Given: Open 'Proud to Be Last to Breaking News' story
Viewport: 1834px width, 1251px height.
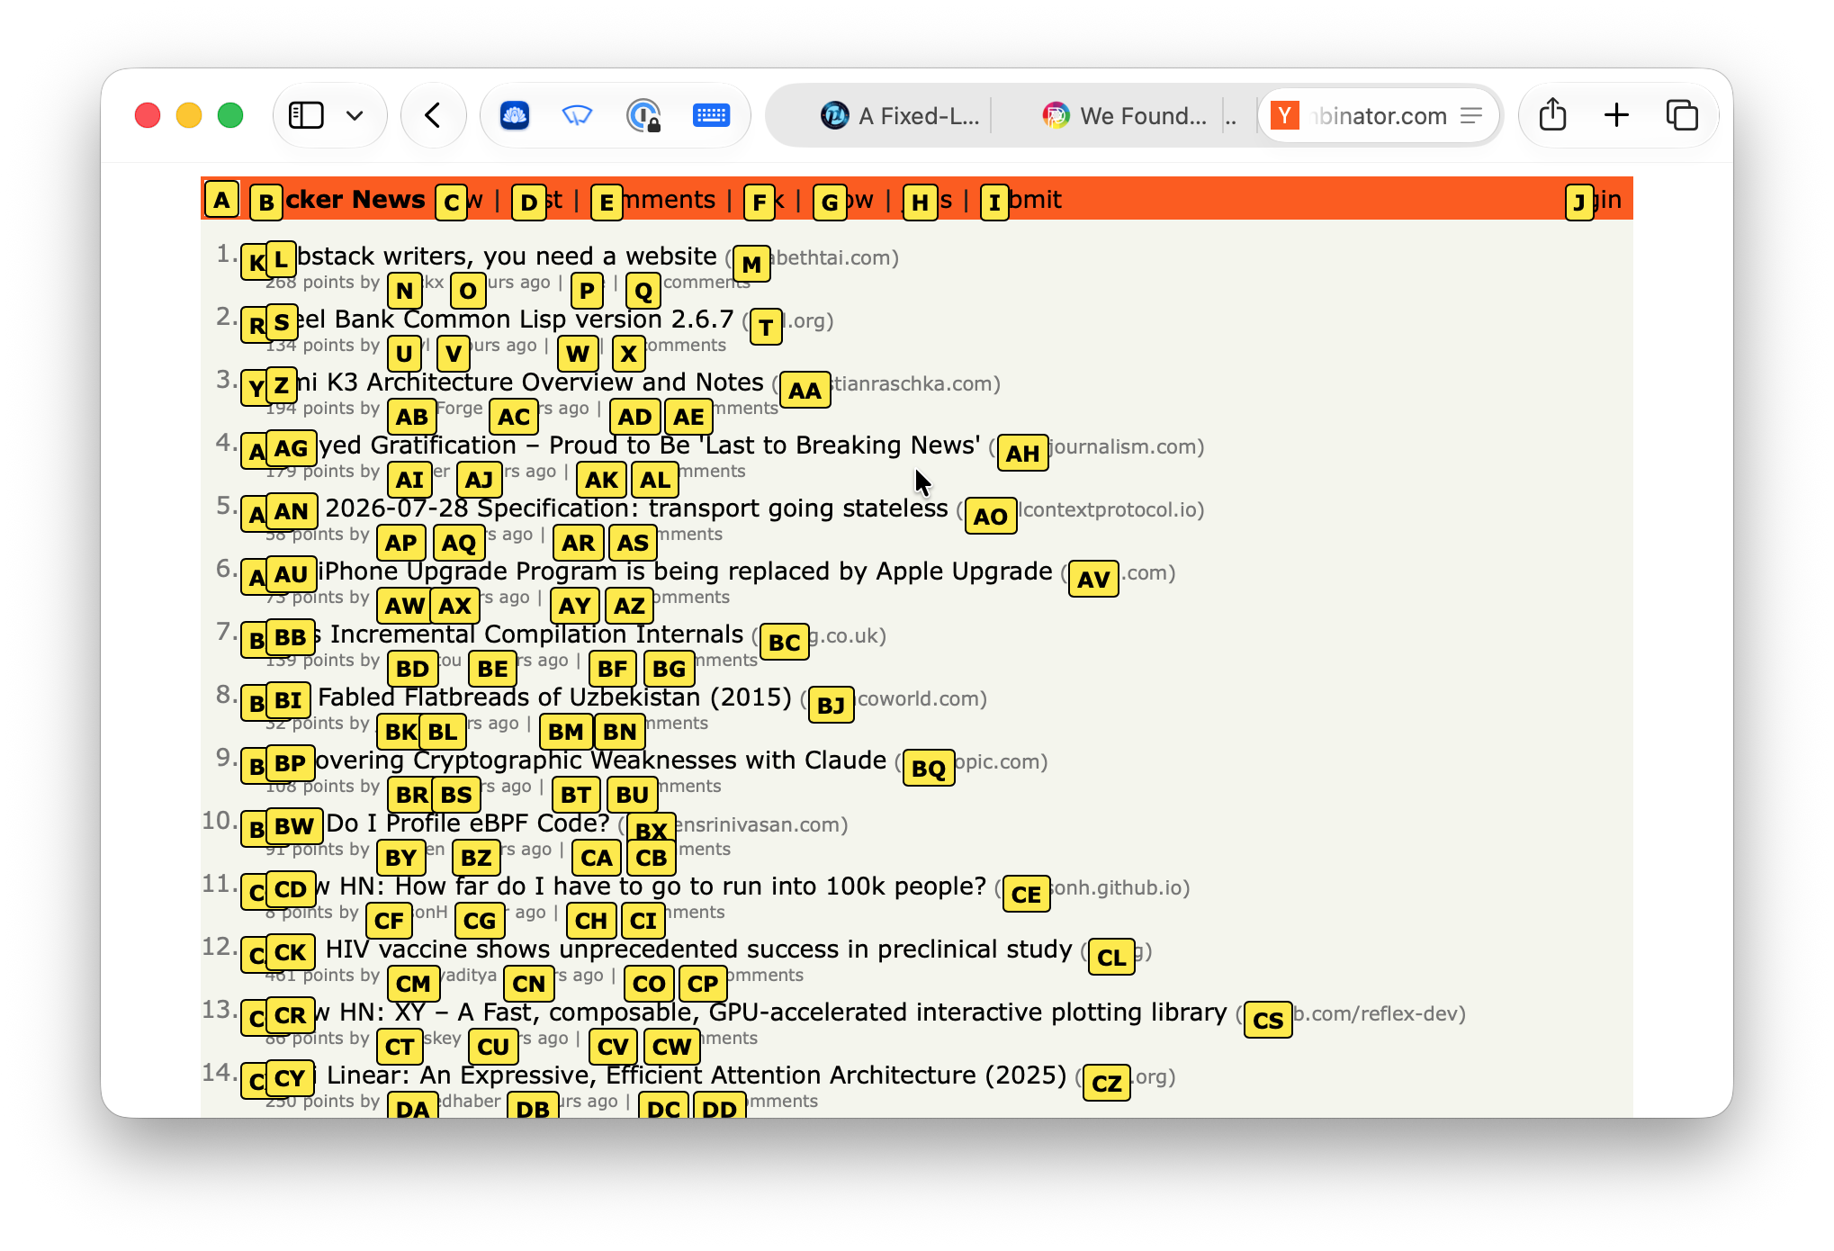Looking at the screenshot, I should pos(625,445).
